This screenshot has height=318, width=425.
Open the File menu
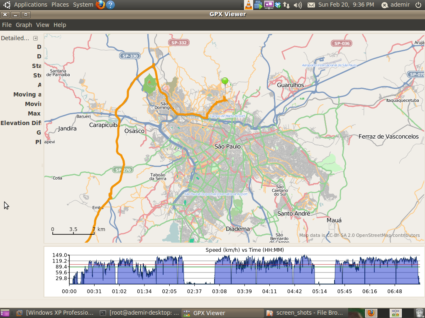pos(7,25)
